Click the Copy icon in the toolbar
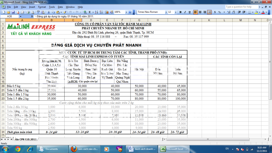This screenshot has width=272, height=153. 53,12
